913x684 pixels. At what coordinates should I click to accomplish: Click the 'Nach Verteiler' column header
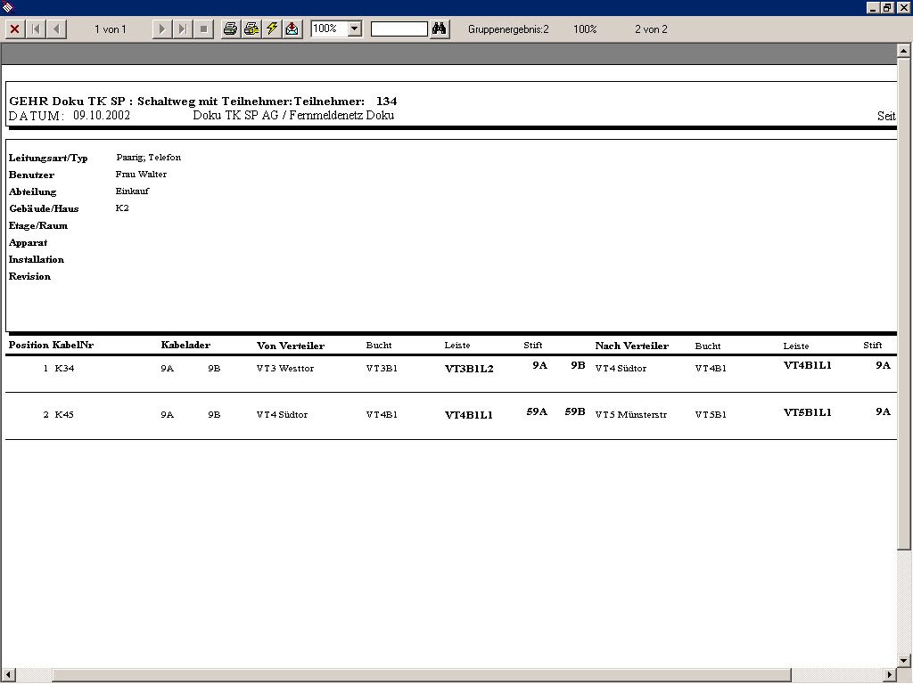click(x=632, y=346)
